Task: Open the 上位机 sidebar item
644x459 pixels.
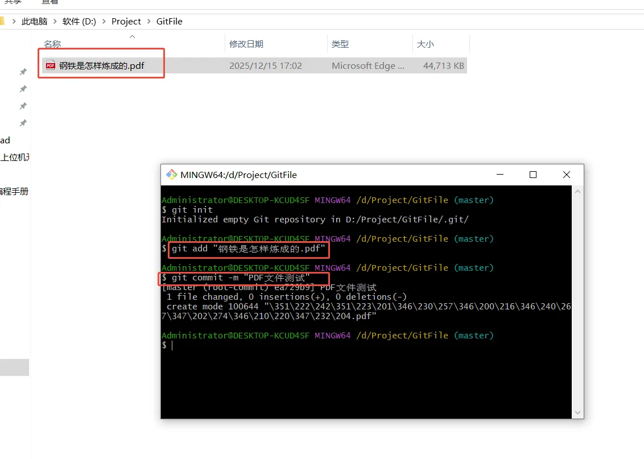Action: [15, 157]
